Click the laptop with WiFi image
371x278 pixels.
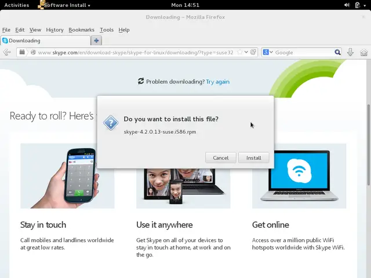coord(299,176)
